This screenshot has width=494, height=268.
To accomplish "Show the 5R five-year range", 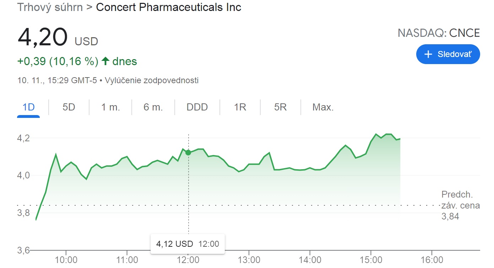I will [280, 107].
